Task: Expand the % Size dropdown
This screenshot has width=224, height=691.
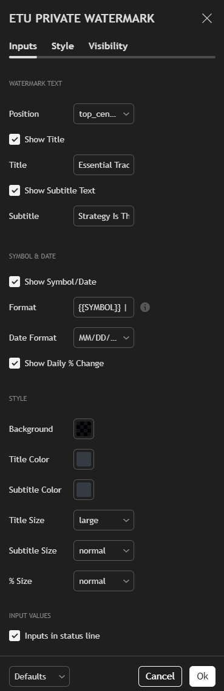Action: pyautogui.click(x=104, y=581)
